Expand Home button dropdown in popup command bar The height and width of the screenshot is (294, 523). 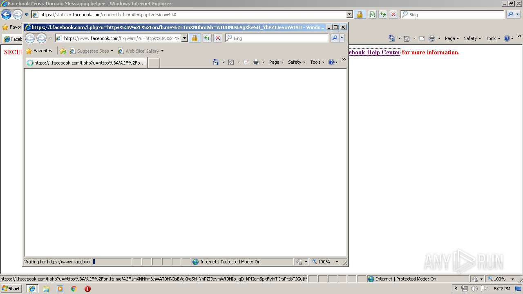click(224, 62)
